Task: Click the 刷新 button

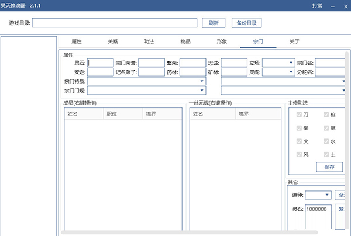Action: click(x=214, y=23)
